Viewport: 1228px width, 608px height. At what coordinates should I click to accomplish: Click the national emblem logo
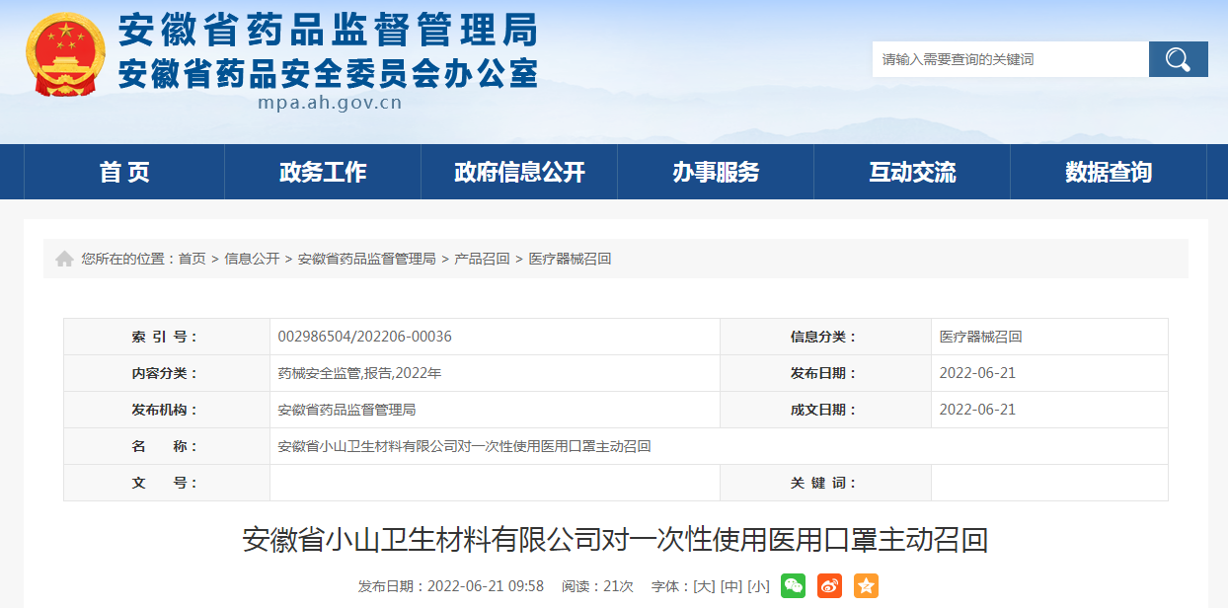pos(66,53)
